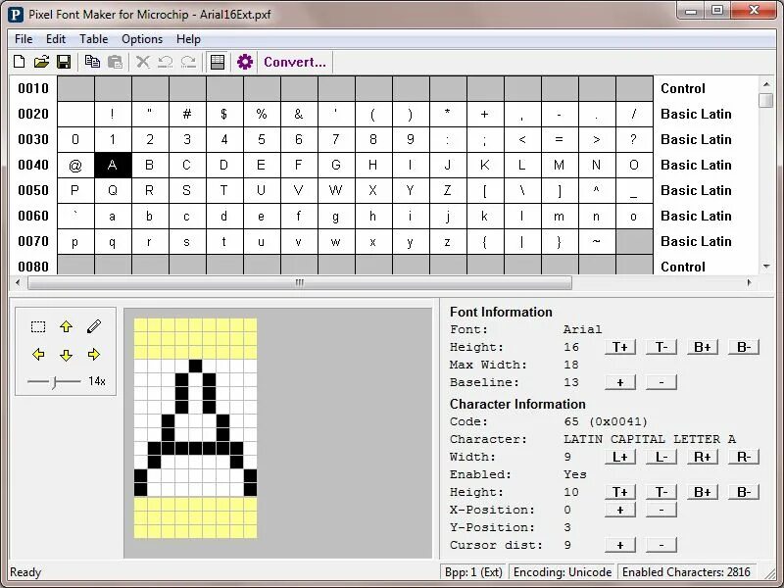Screen dimensions: 784x588
Task: Shift the glyph left using the left arrow
Action: click(38, 355)
